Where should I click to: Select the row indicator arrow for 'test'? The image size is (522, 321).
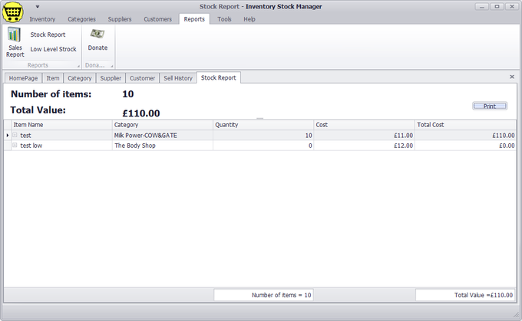pyautogui.click(x=8, y=136)
